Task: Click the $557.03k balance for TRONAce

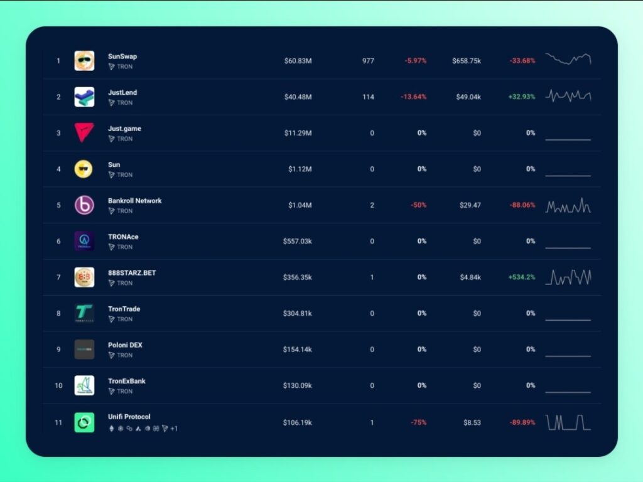Action: 297,241
